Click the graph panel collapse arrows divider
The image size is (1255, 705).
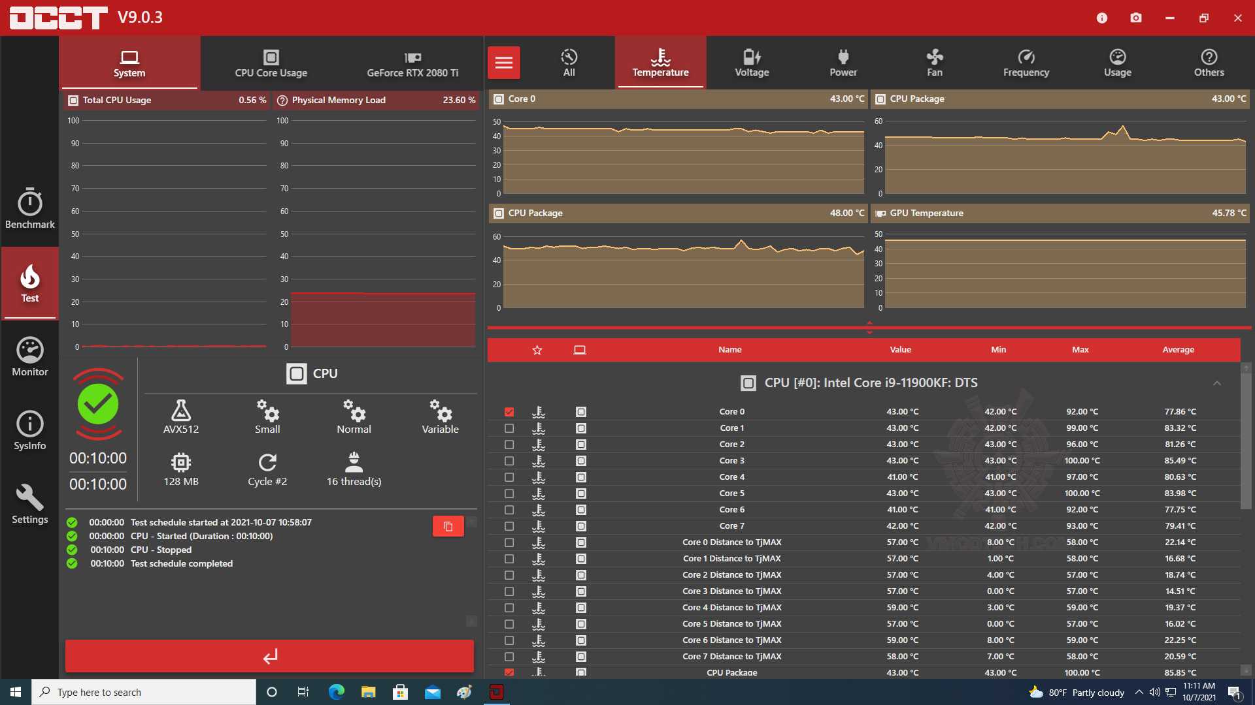tap(869, 328)
